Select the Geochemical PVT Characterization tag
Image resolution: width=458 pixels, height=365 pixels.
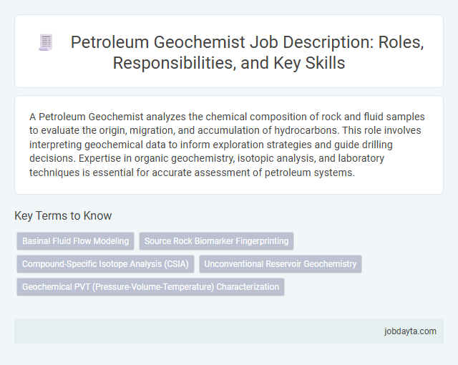(x=150, y=287)
